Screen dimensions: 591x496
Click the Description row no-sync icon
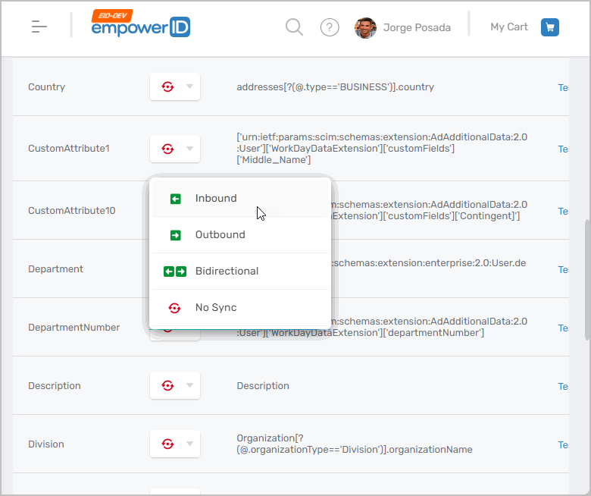tap(167, 386)
